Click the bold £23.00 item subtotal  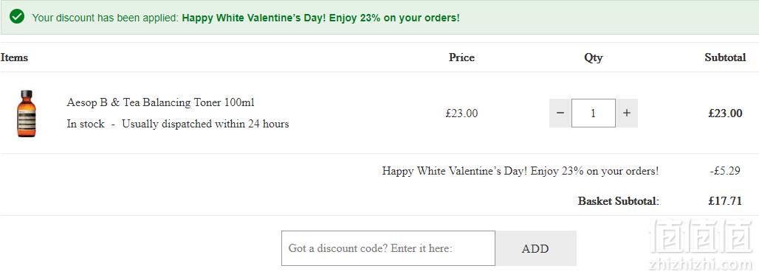pyautogui.click(x=725, y=113)
